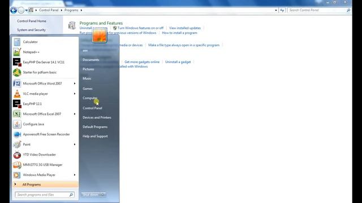Viewport: 362px width, 203px height.
Task: Open Microsoft Office Excel 2007 icon
Action: coord(17,114)
